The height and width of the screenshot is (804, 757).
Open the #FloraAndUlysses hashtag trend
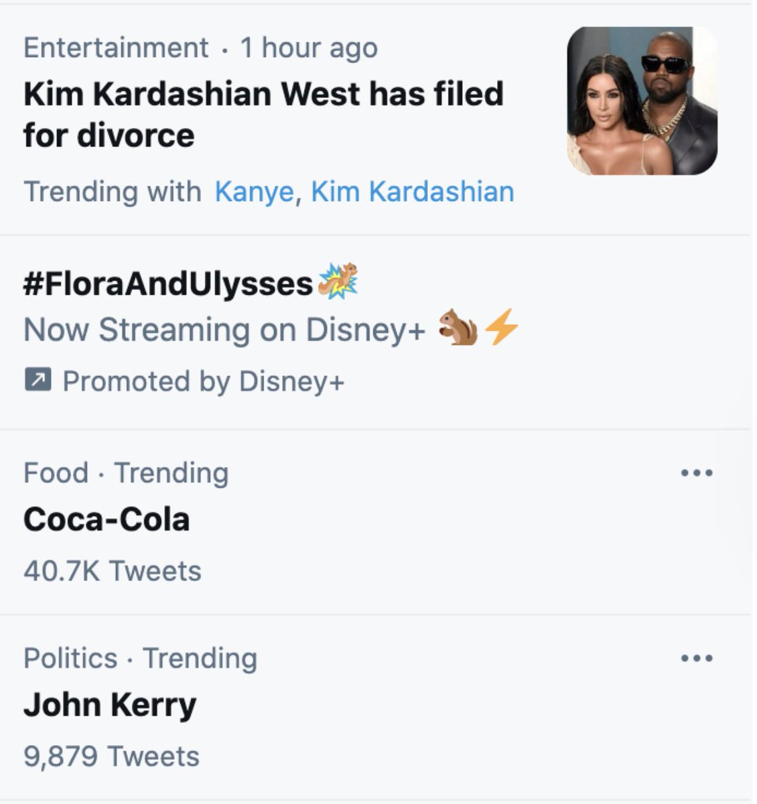[167, 283]
